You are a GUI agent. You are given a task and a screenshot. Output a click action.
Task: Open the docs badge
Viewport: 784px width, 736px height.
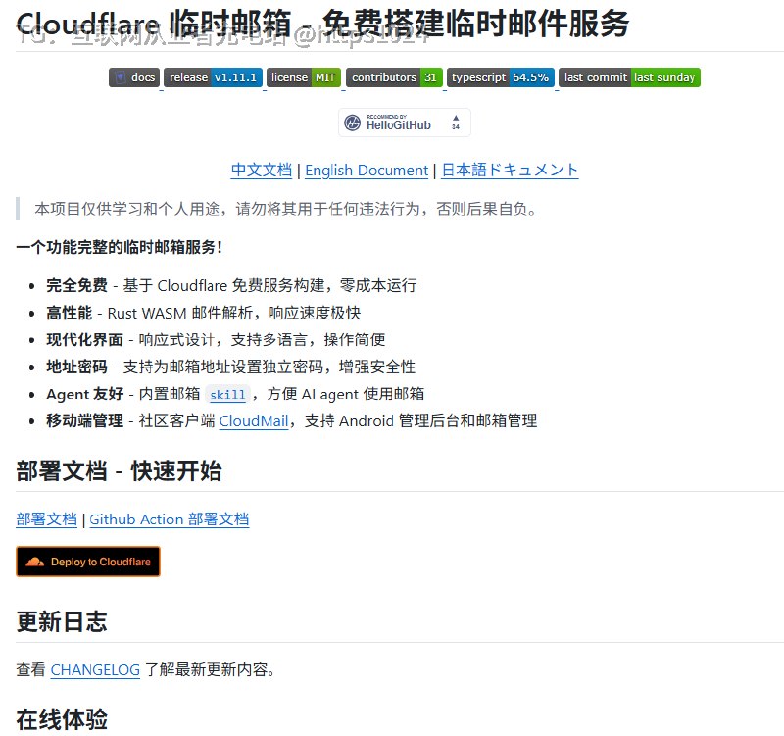coord(134,77)
